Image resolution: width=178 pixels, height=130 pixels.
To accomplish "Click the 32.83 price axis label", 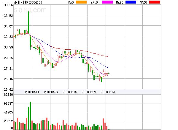I will 8,37.
